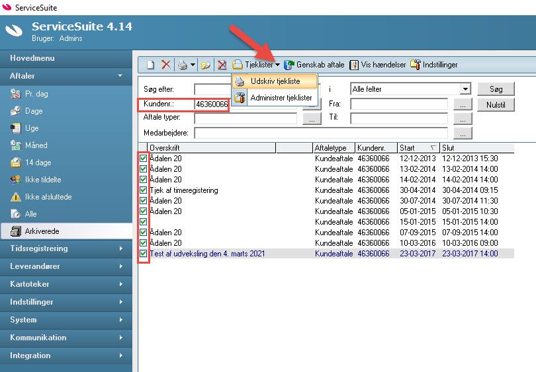Sort by the Start column header
536x372 pixels.
[x=418, y=148]
